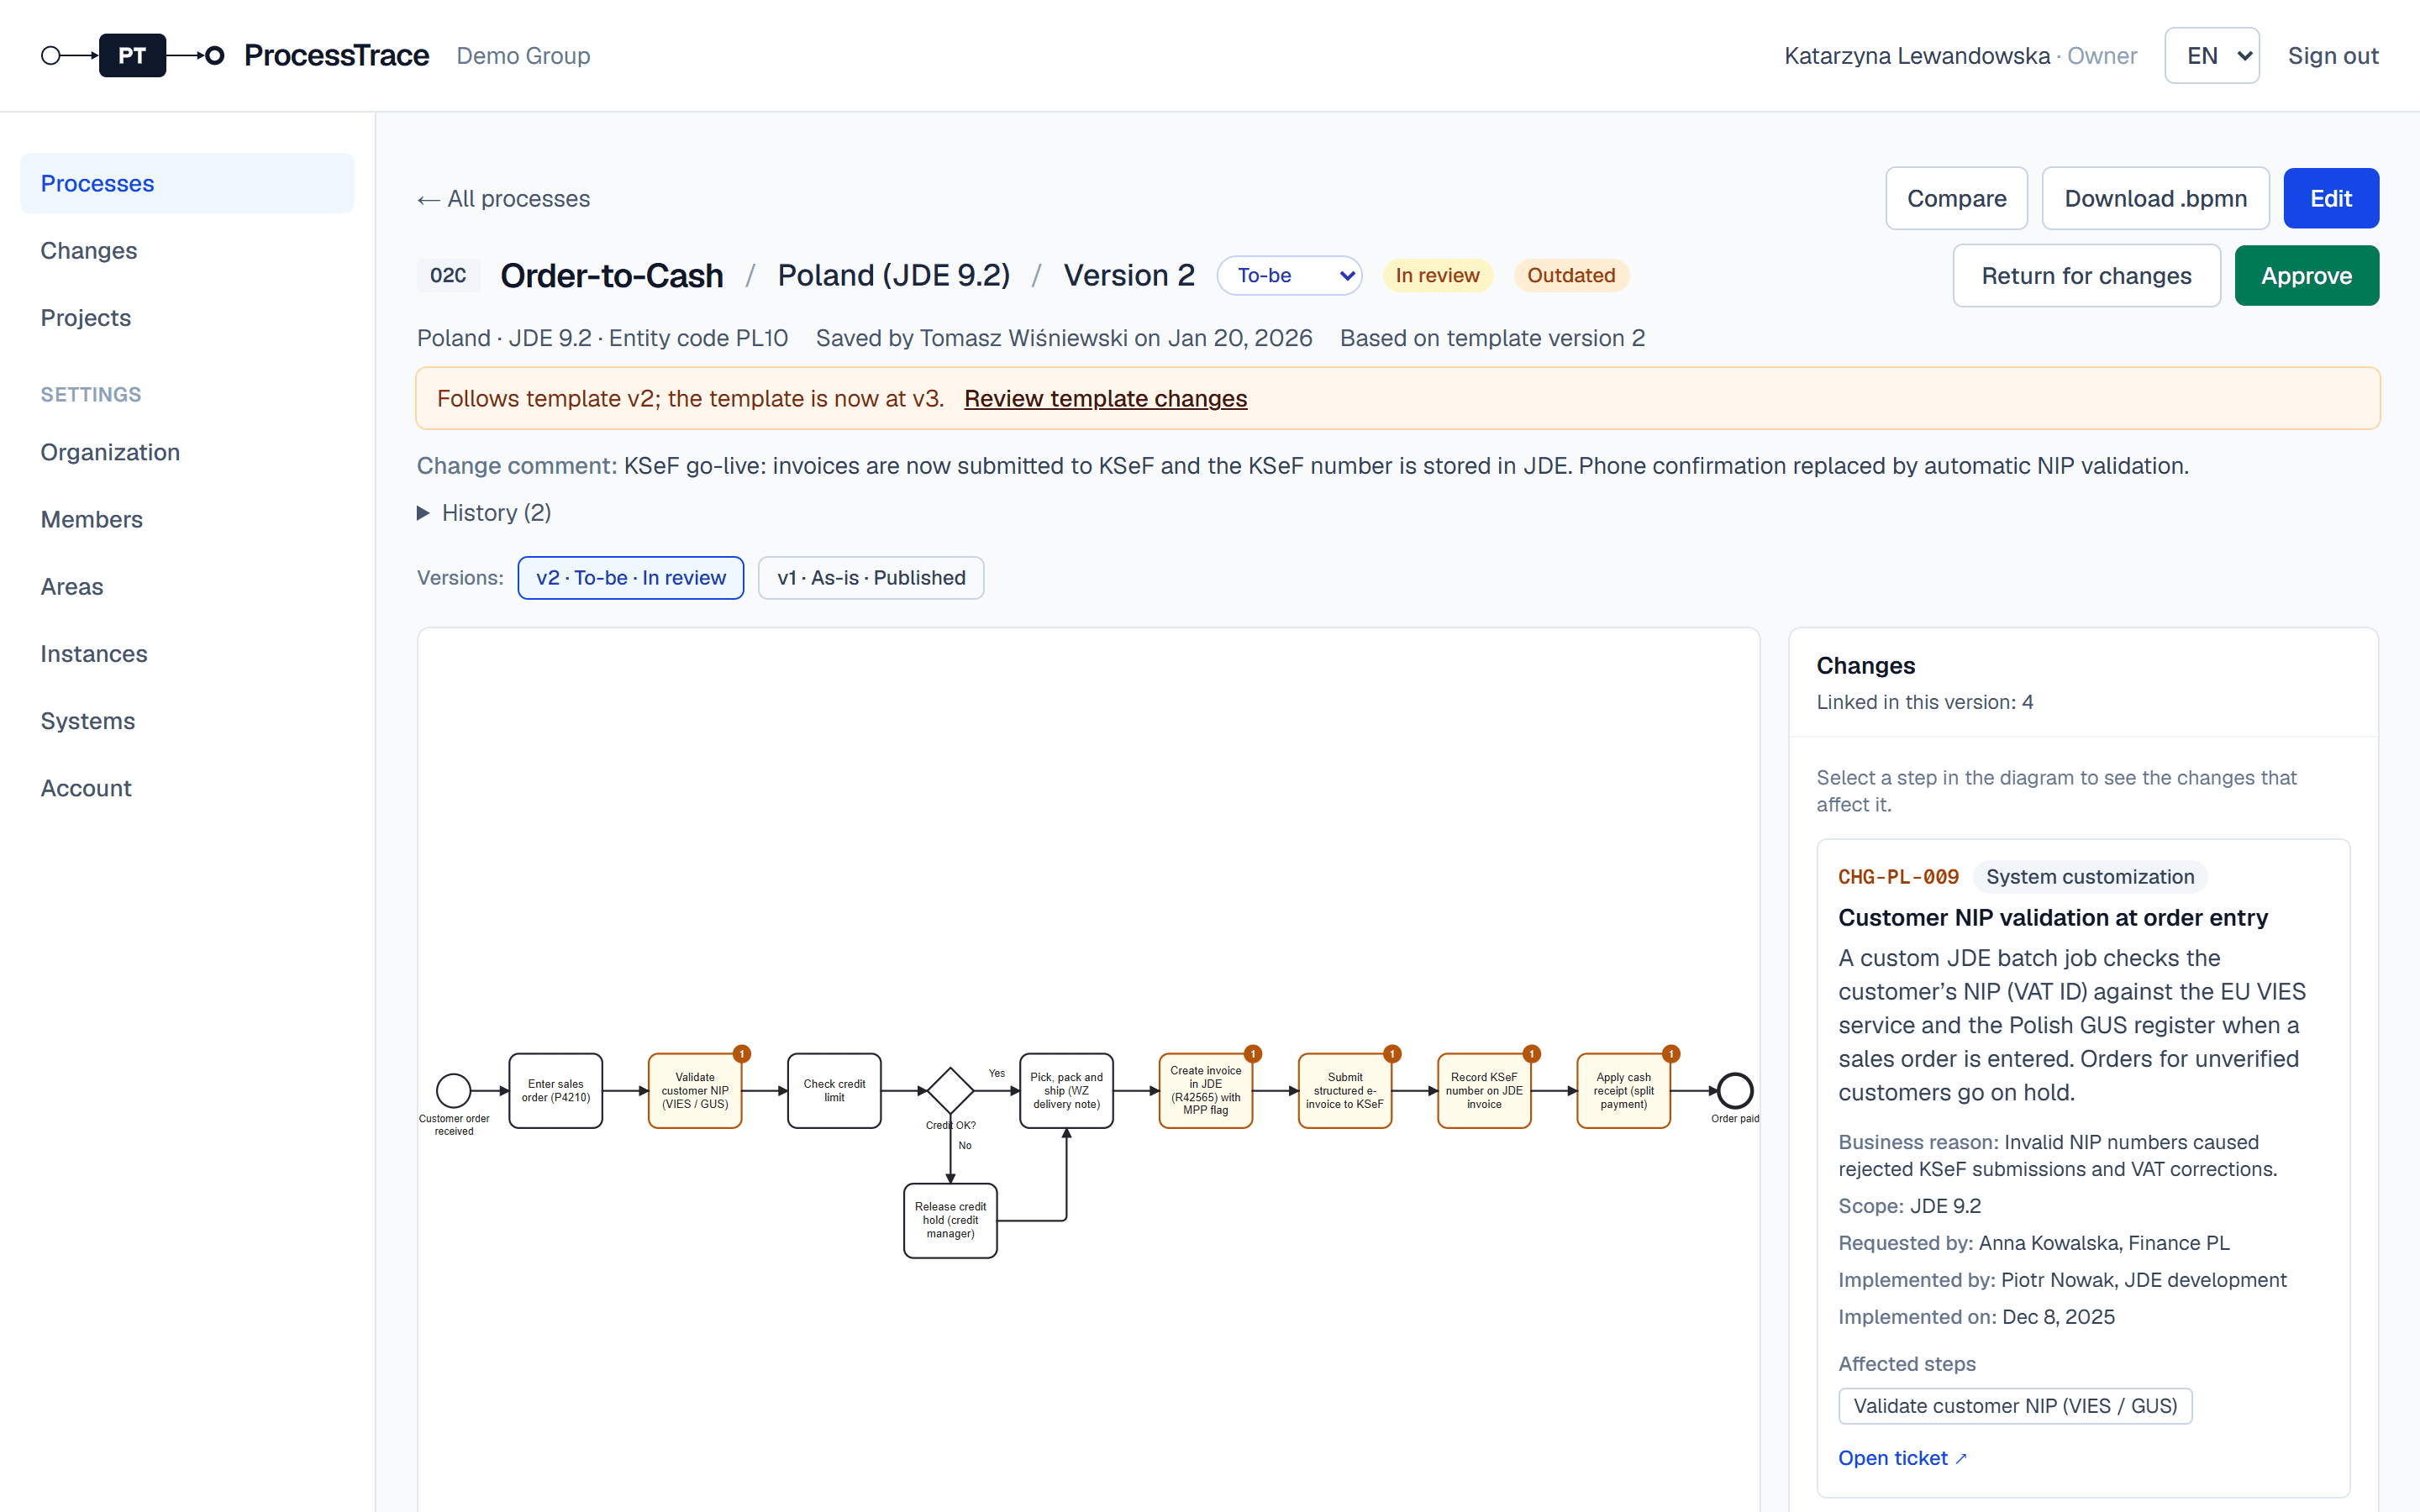Screen dimensions: 2420x1512
Task: Open Review template changes link
Action: coord(1105,398)
